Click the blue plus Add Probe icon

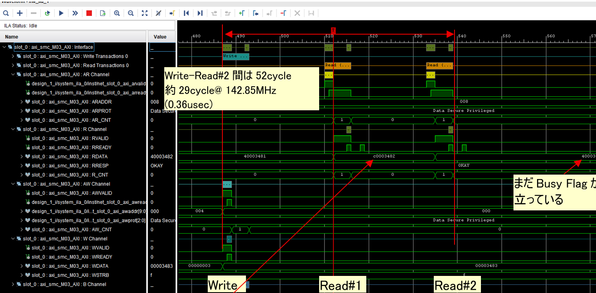tap(20, 13)
